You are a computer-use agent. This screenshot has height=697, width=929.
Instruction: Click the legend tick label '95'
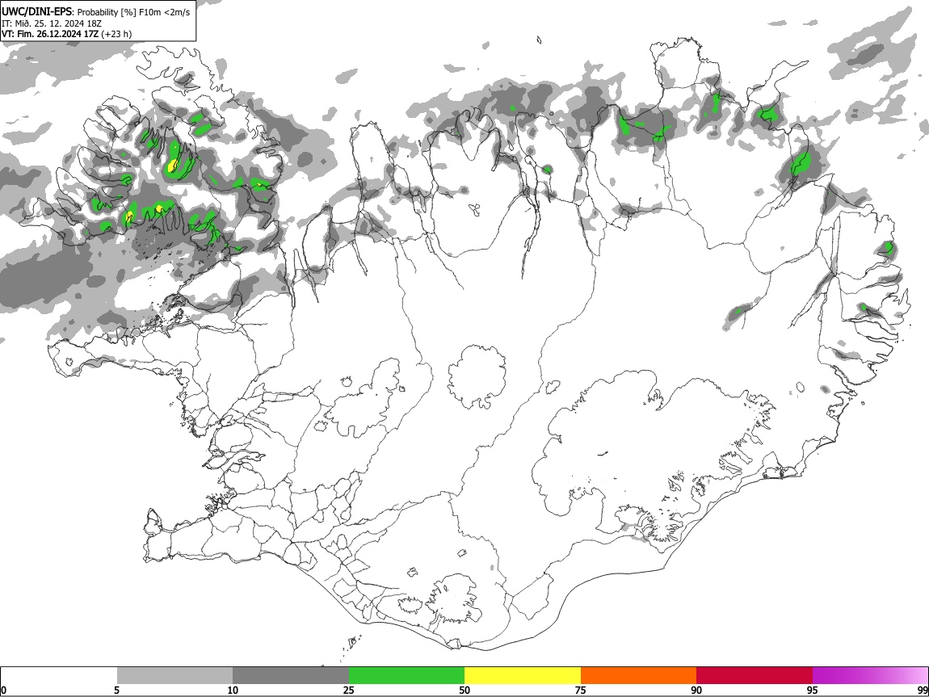point(813,691)
